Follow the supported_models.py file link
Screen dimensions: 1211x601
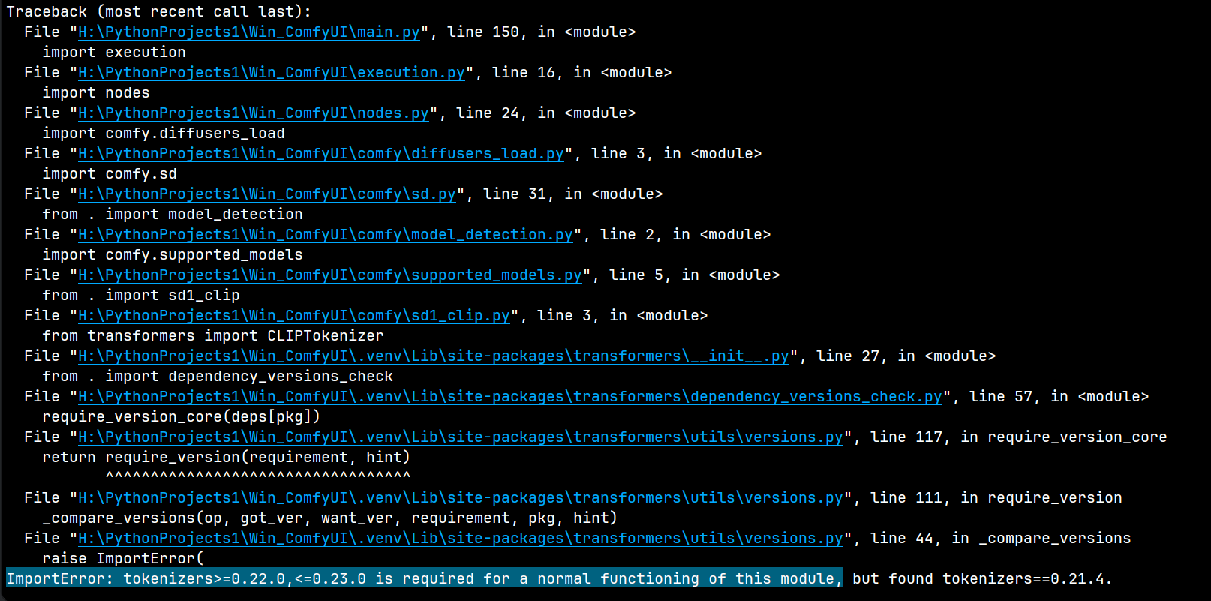(330, 275)
